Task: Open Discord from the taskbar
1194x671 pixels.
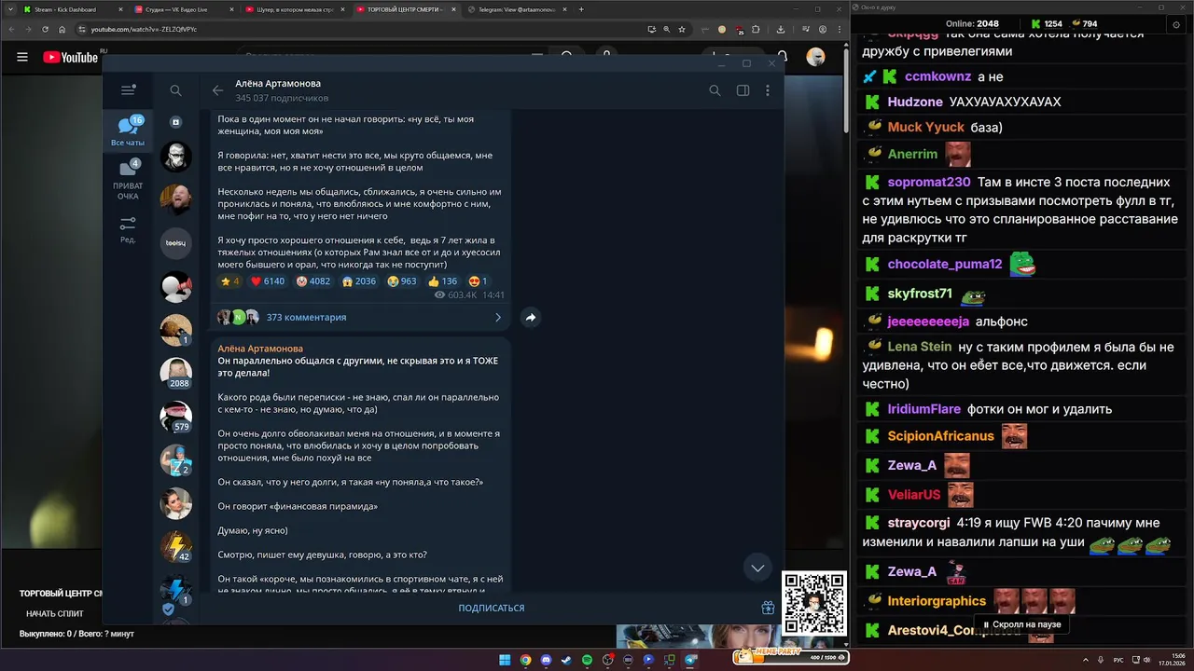Action: point(546,660)
